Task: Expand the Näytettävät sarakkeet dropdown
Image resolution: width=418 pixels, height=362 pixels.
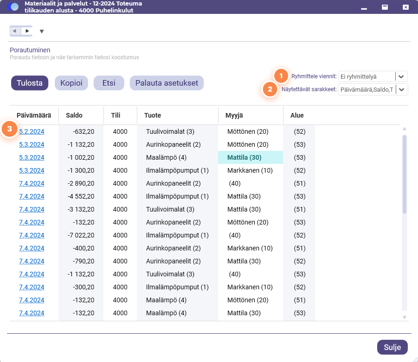Action: tap(401, 90)
